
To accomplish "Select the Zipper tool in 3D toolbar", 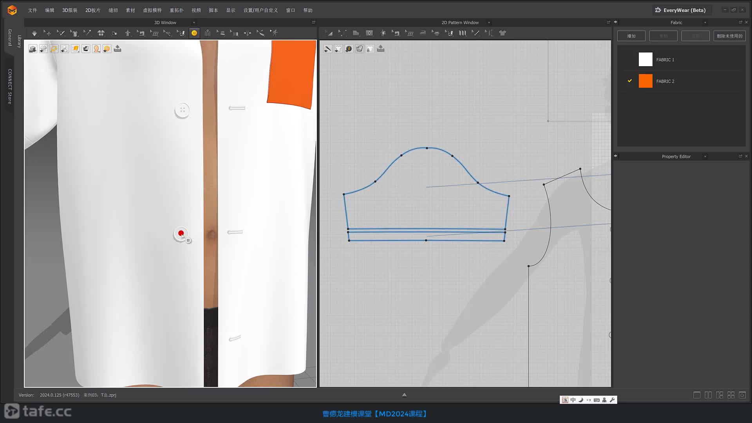I will (208, 33).
